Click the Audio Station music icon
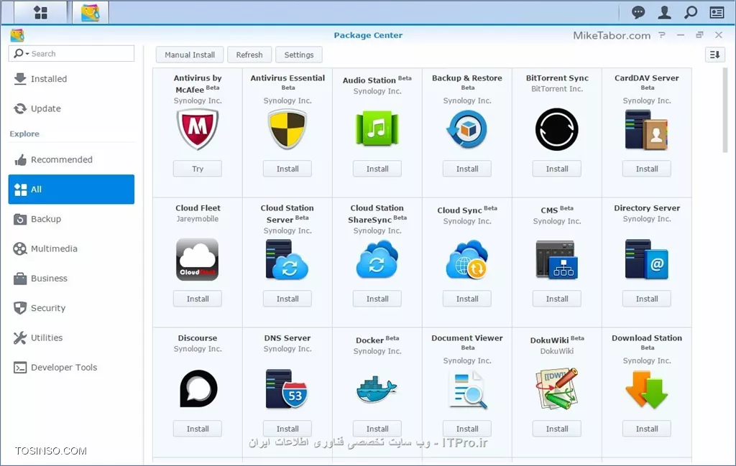 coord(377,129)
